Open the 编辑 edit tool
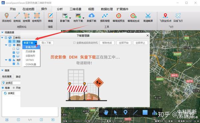The image size is (200, 123). [x=50, y=16]
